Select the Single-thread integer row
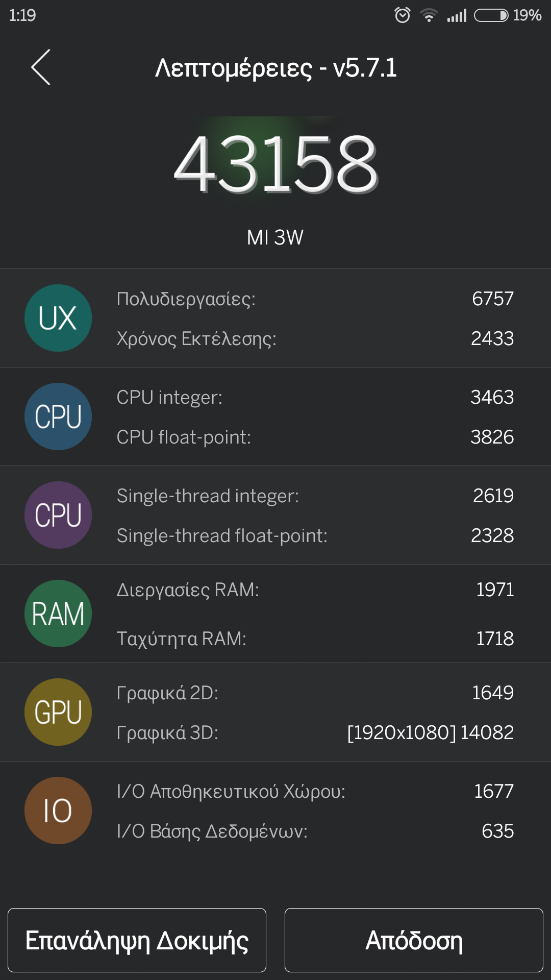Viewport: 551px width, 980px height. click(314, 496)
